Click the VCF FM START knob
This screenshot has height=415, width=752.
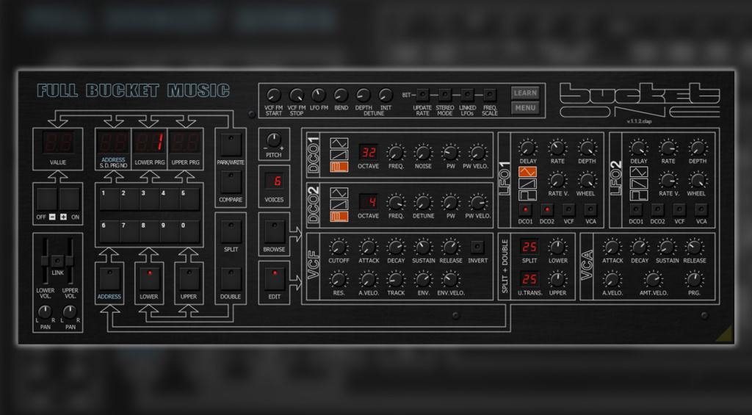click(273, 95)
